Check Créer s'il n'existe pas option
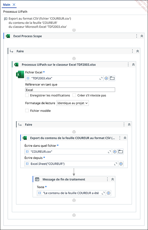 pos(74,95)
